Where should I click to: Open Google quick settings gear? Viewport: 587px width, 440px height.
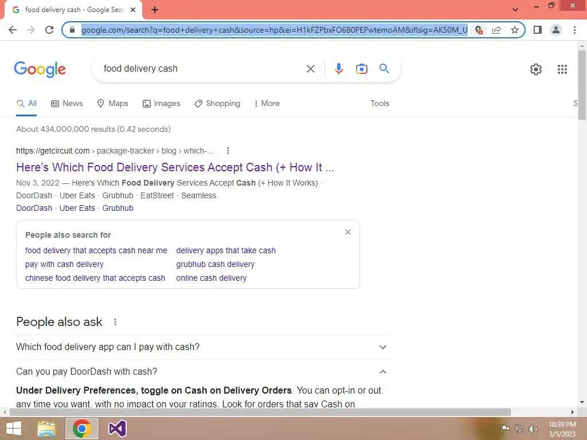536,69
